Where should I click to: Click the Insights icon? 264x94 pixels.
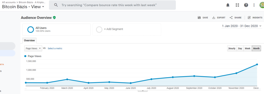[x=249, y=18]
